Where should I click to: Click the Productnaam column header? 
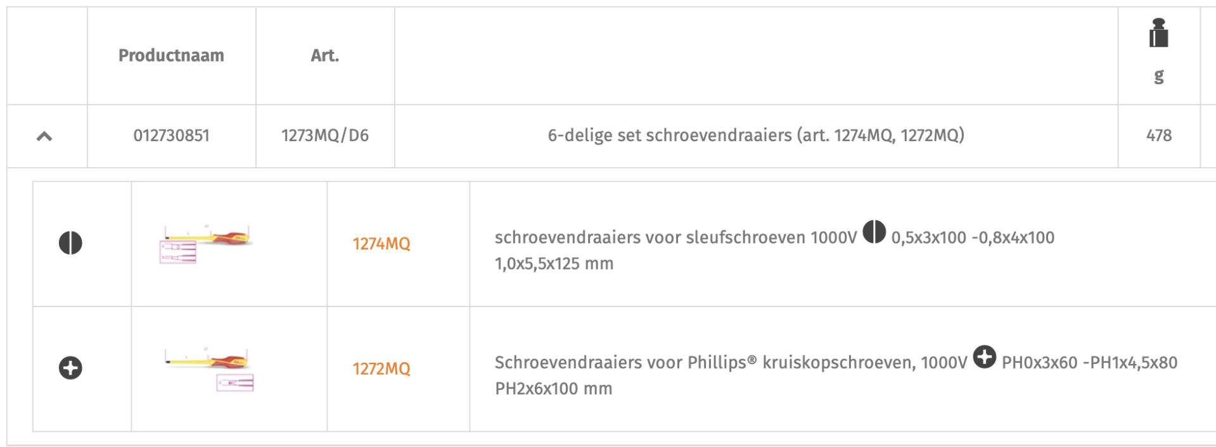171,56
